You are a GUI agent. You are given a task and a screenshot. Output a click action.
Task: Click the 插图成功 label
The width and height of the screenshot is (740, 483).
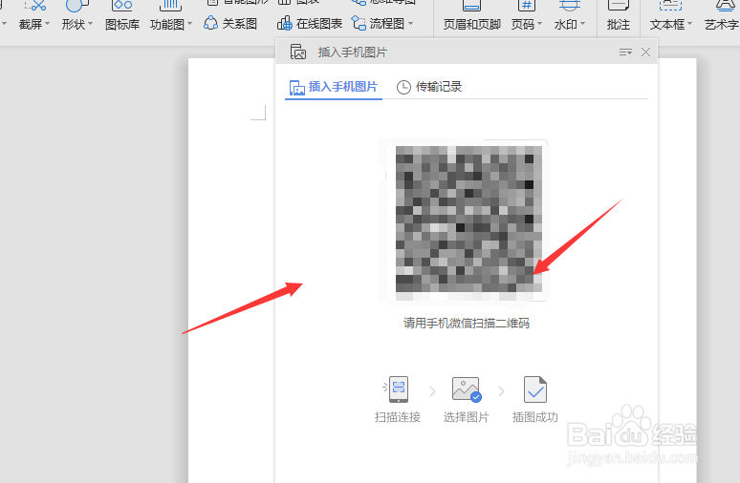(x=535, y=417)
